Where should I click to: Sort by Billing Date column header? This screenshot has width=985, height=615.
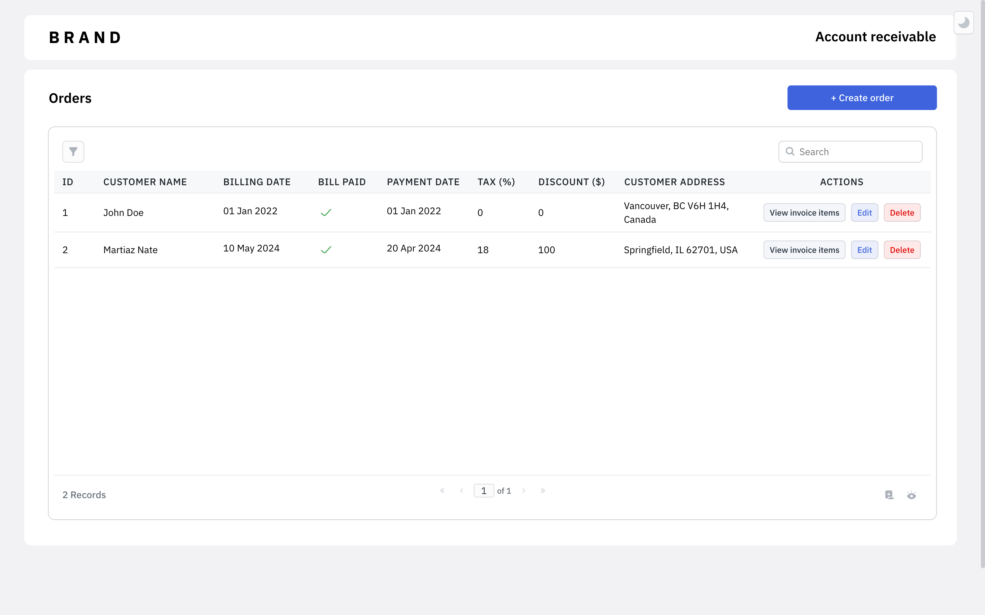(257, 182)
